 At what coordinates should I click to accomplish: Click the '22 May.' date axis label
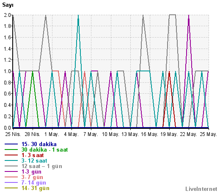tap(188, 134)
